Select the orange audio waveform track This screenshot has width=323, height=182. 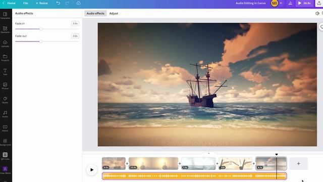pyautogui.click(x=194, y=176)
